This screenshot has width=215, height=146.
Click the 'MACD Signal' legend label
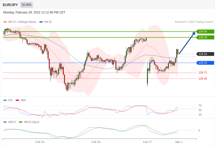tap(31, 122)
